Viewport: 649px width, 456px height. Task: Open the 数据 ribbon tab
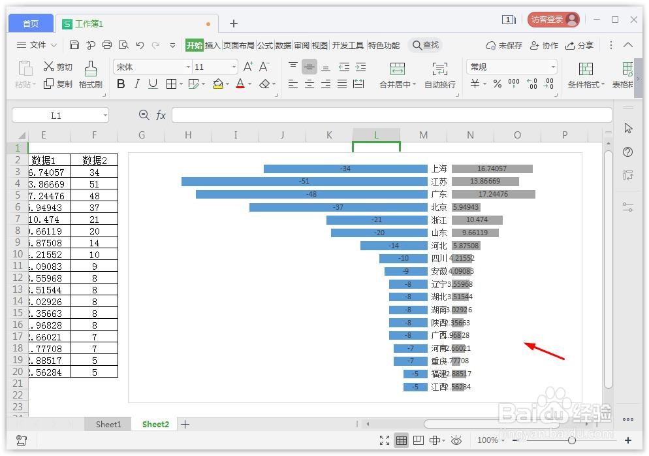[x=283, y=45]
